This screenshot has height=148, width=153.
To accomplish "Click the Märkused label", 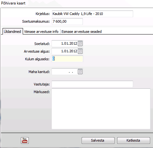I will click(x=42, y=92).
